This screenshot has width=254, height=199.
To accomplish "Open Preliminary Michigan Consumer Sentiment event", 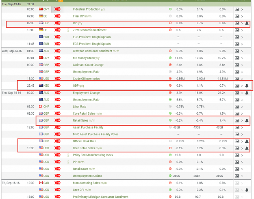I will 100,197.
